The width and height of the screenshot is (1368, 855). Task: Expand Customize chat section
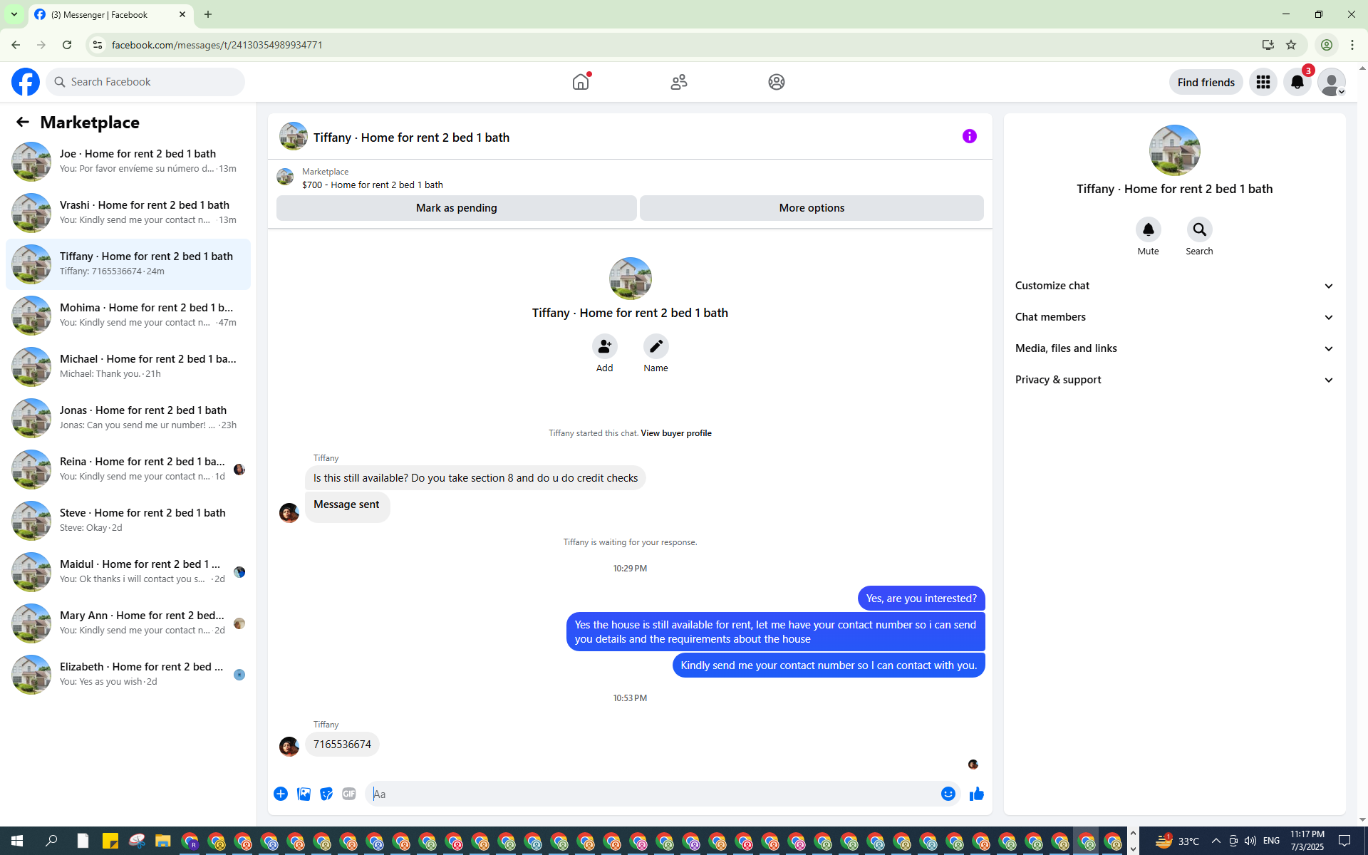coord(1173,286)
